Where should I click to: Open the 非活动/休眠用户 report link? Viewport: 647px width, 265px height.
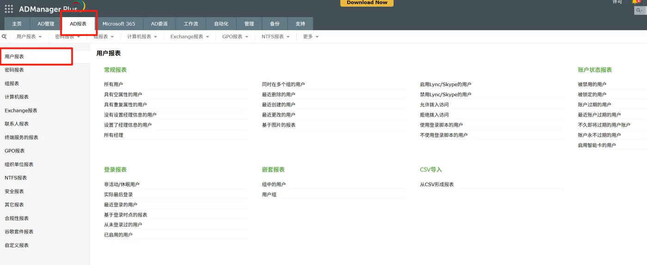click(x=122, y=184)
